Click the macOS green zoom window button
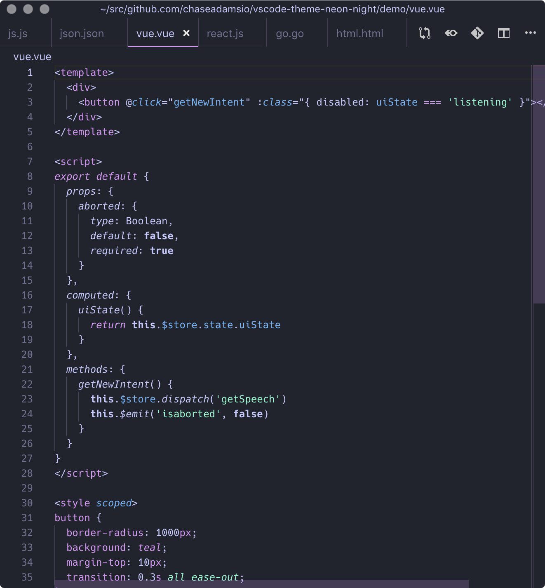 (45, 9)
